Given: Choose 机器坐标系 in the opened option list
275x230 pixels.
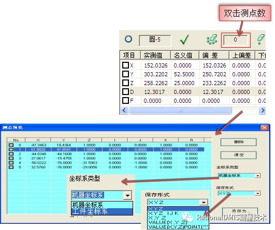Looking at the screenshot, I should pos(102,205).
